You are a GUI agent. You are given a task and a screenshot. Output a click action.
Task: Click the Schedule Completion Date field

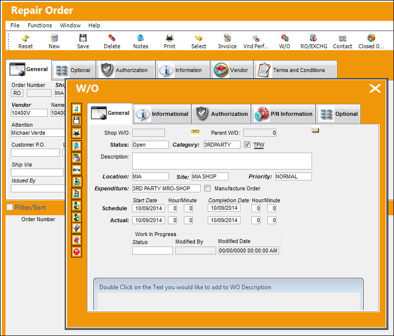(x=224, y=208)
